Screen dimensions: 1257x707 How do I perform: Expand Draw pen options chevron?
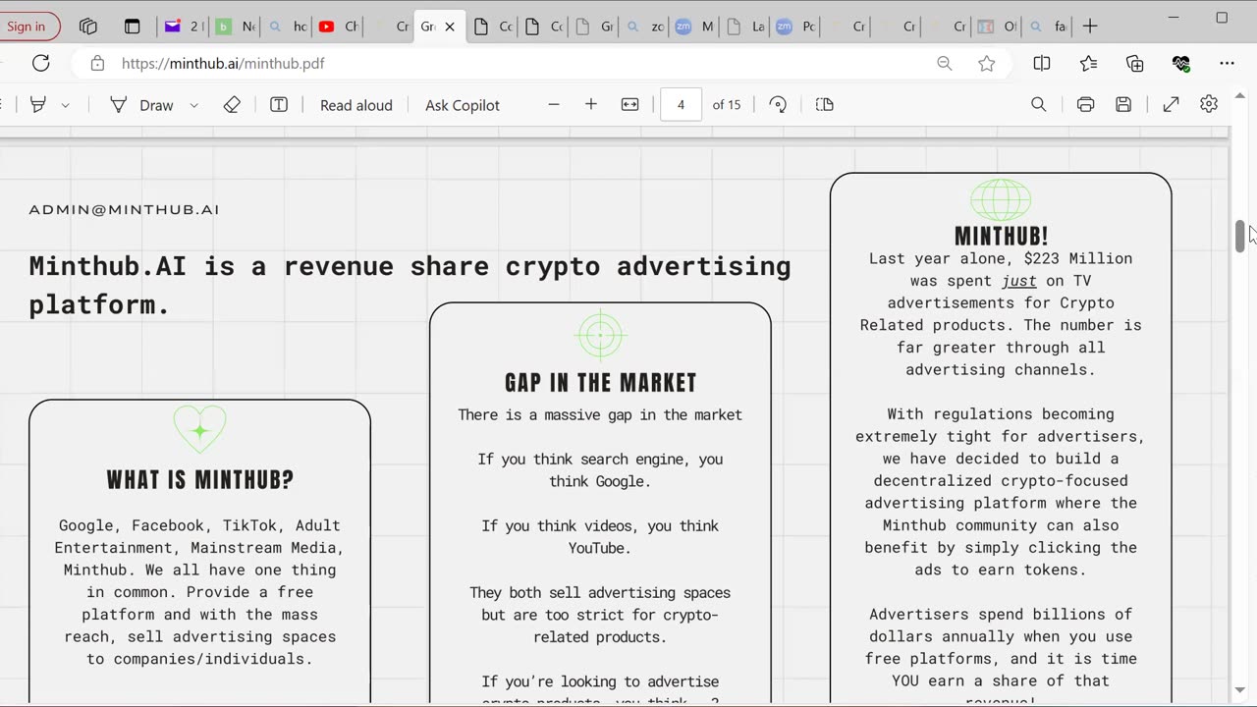193,105
